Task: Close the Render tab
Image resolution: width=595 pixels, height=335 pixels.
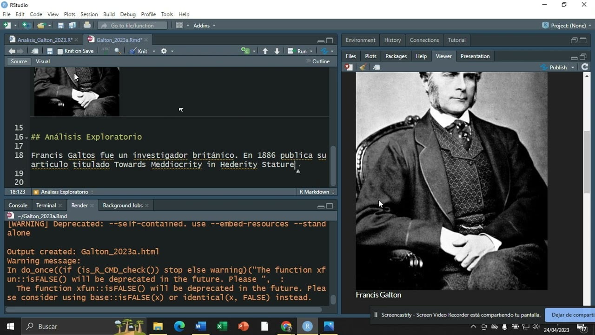Action: (x=92, y=205)
